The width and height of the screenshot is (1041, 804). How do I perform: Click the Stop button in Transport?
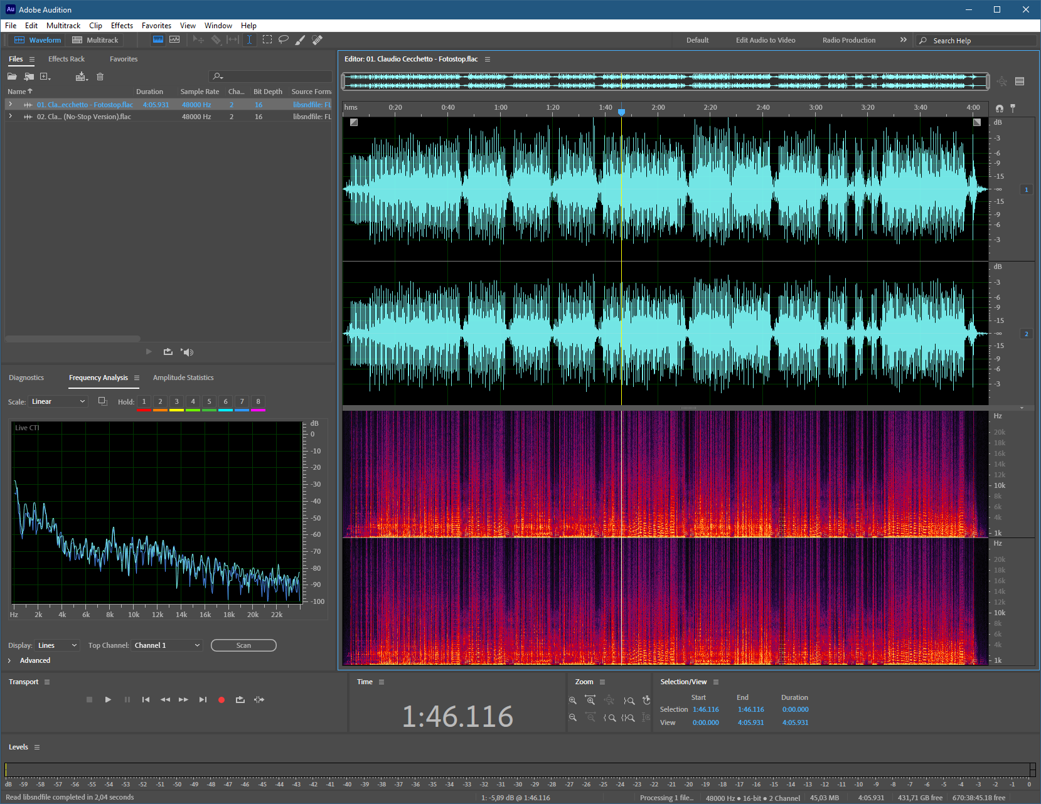point(89,699)
